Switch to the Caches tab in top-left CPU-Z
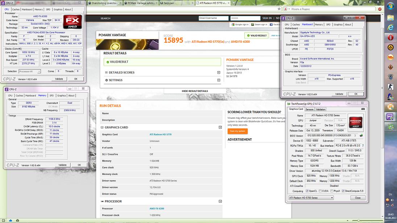Screen dimensions: 397x223 point(16,9)
